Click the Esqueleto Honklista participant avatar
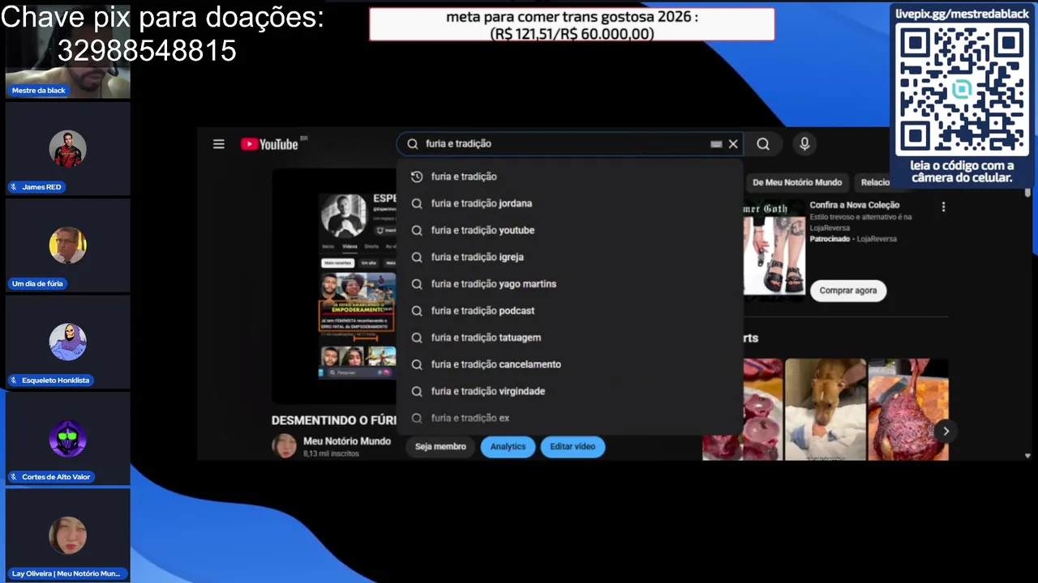This screenshot has width=1038, height=583. tap(67, 342)
